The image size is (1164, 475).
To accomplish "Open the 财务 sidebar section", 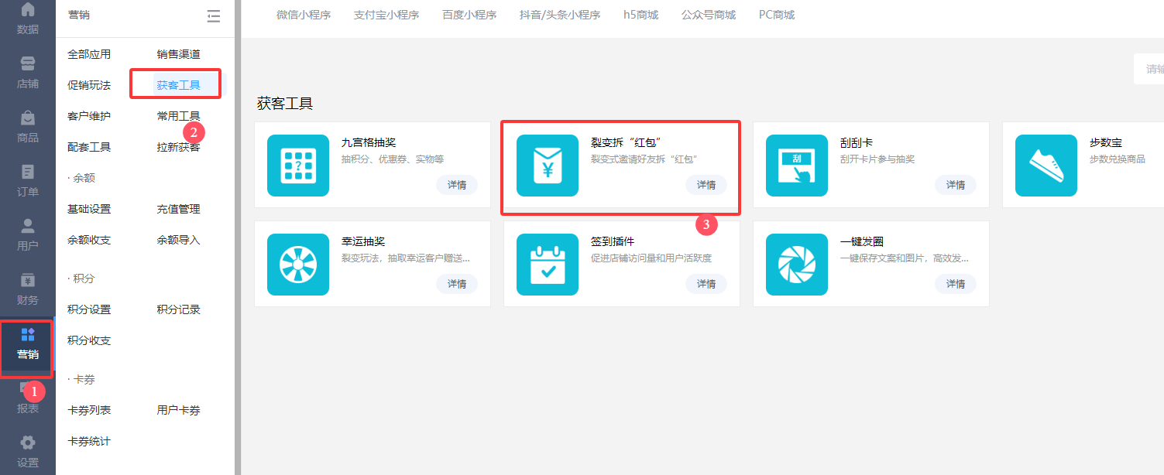I will click(x=28, y=289).
